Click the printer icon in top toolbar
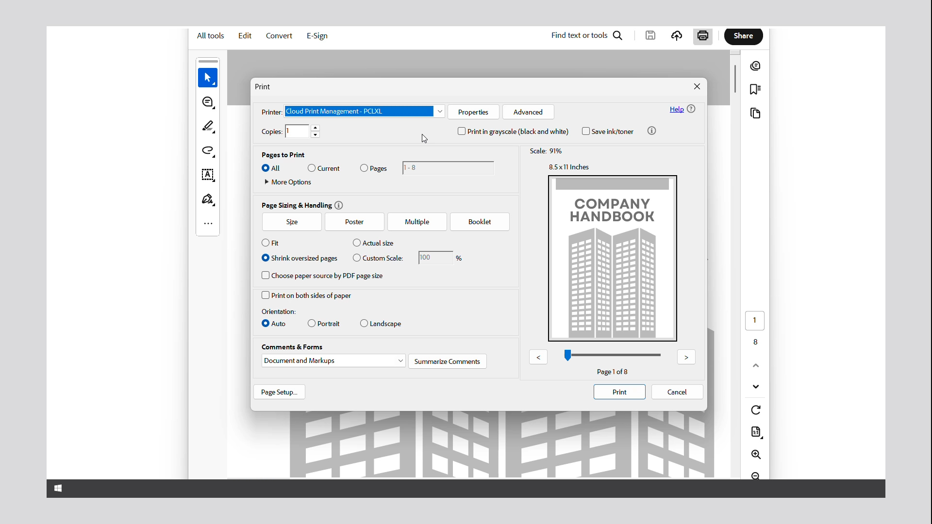 702,36
